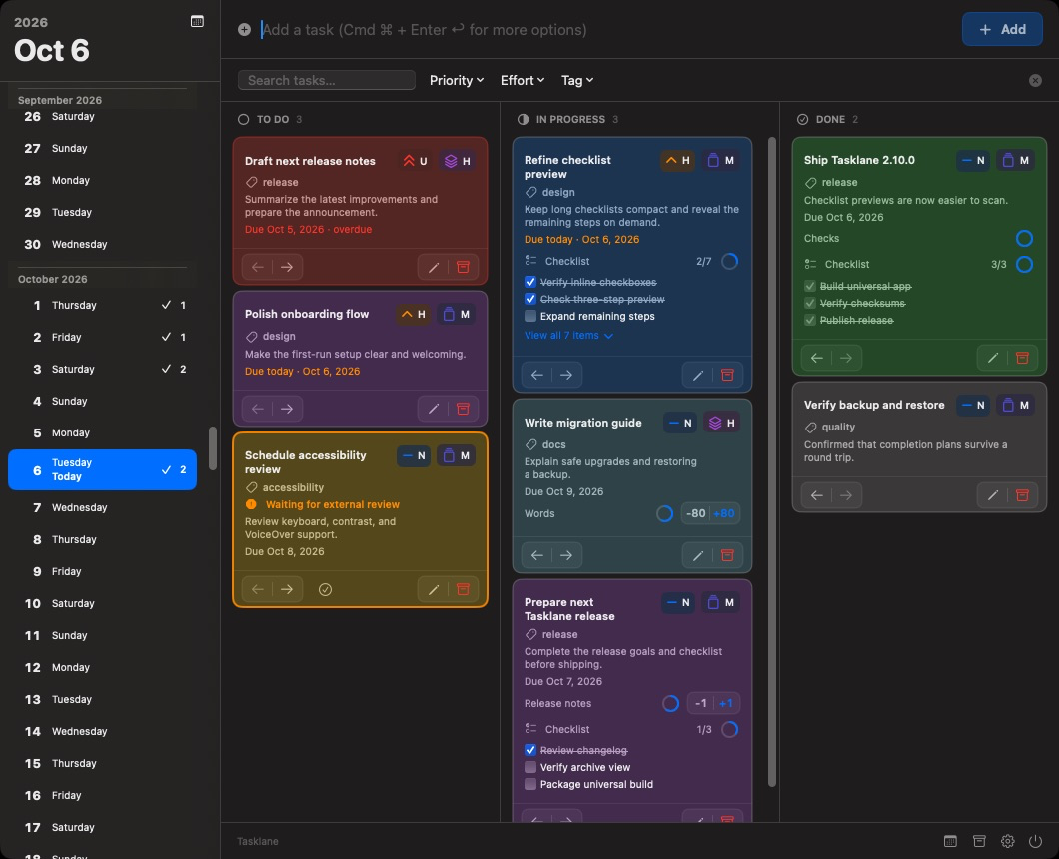Toggle the Build universal app checkbox
This screenshot has height=859, width=1059.
coord(810,286)
